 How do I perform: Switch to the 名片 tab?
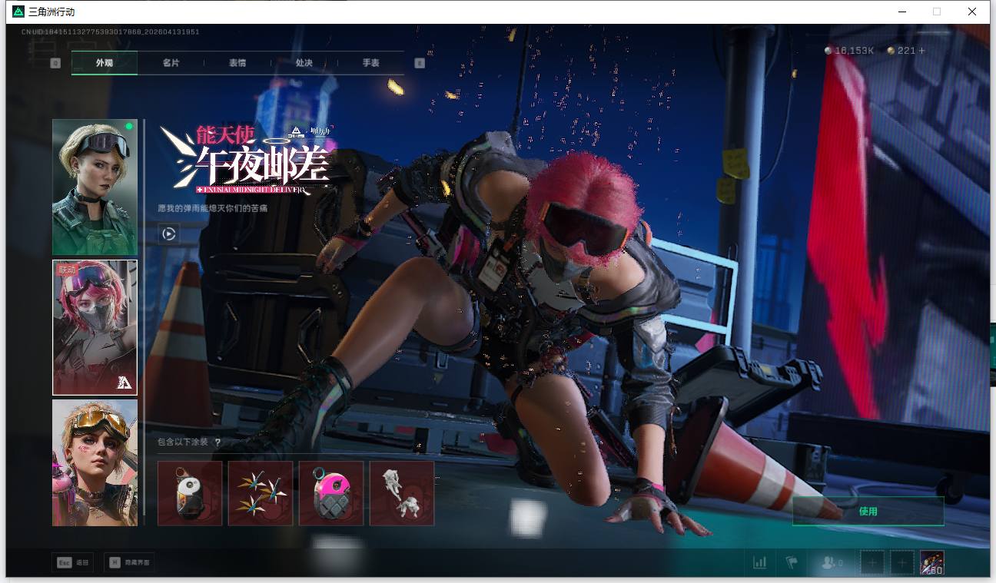(171, 63)
